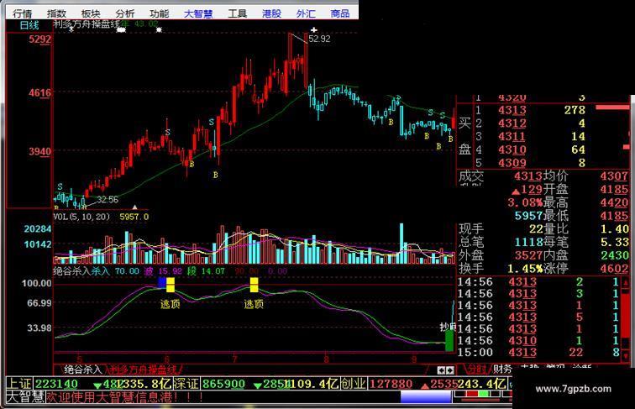Open the 板块 menu
This screenshot has height=409, width=635.
point(91,13)
